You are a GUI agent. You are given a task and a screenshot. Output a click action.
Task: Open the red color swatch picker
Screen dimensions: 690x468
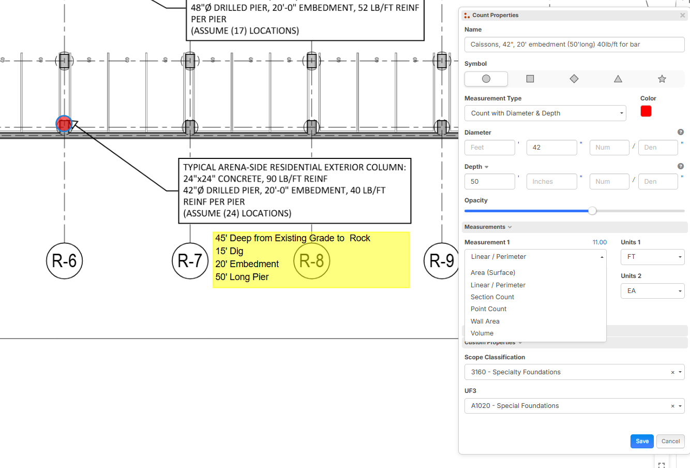click(646, 111)
